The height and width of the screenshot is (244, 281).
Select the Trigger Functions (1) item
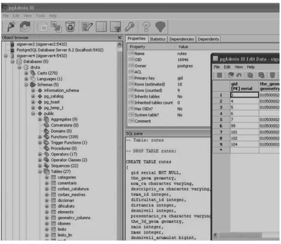point(69,143)
